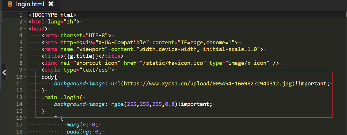Click the "viewport" meta name value
The image size is (347, 135).
click(x=92, y=49)
